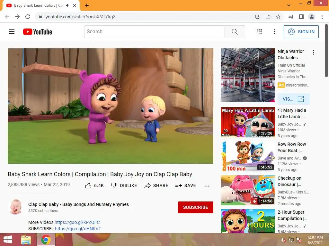Image resolution: width=329 pixels, height=246 pixels.
Task: Like the video with thumbs up
Action: click(94, 185)
